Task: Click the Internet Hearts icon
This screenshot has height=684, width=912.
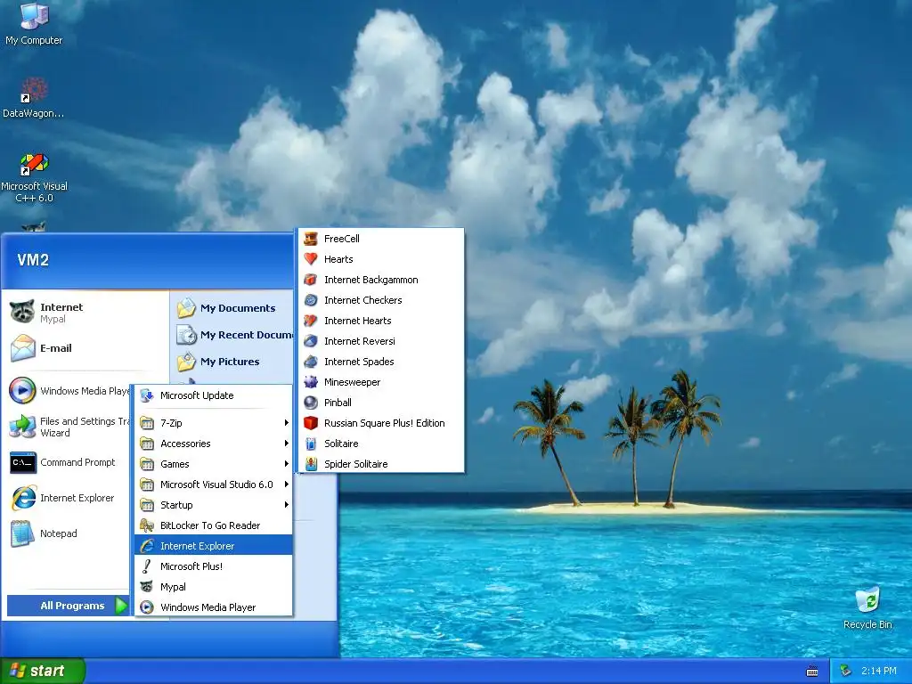Action: pyautogui.click(x=311, y=321)
